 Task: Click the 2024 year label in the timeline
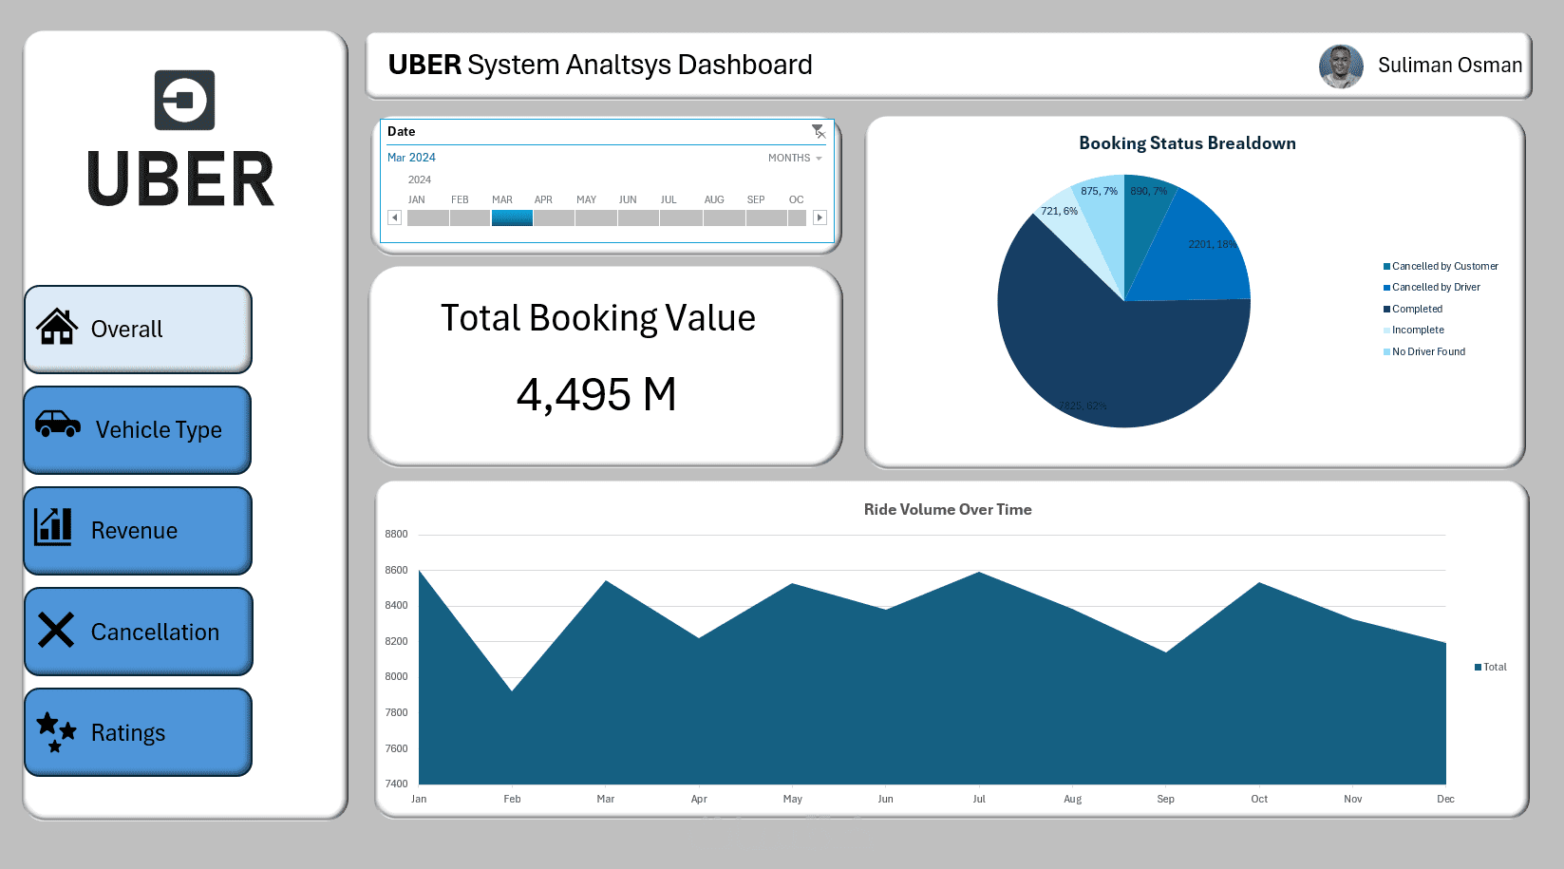tap(420, 179)
